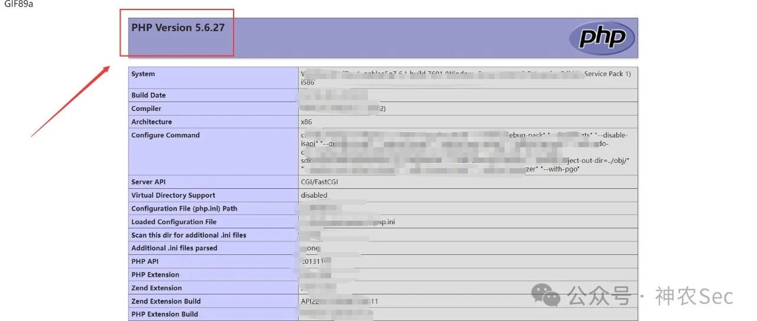
Task: Select the PHP Version 5.6.27 heading
Action: click(178, 28)
